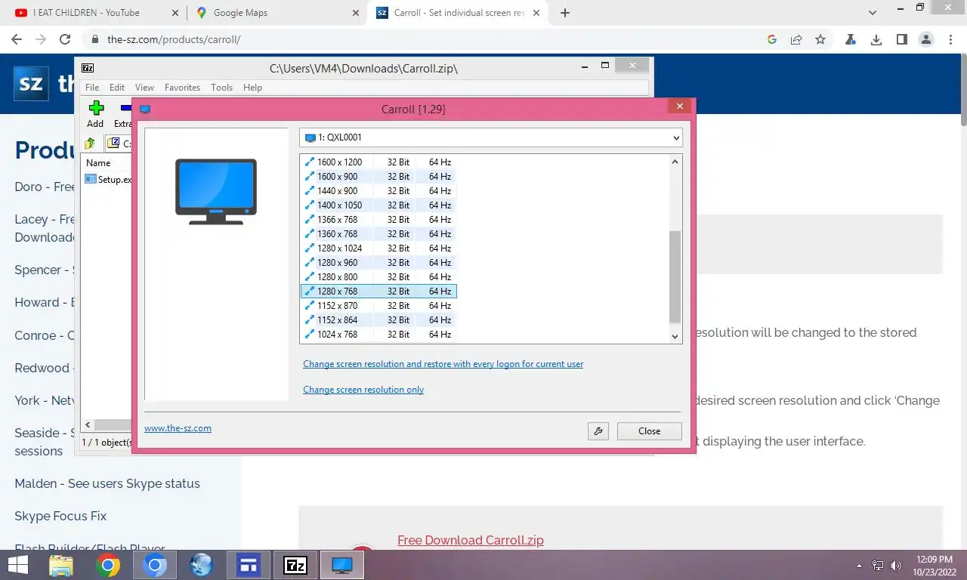Click the Add green plus icon in 7-Zip
The height and width of the screenshot is (580, 967).
[95, 108]
